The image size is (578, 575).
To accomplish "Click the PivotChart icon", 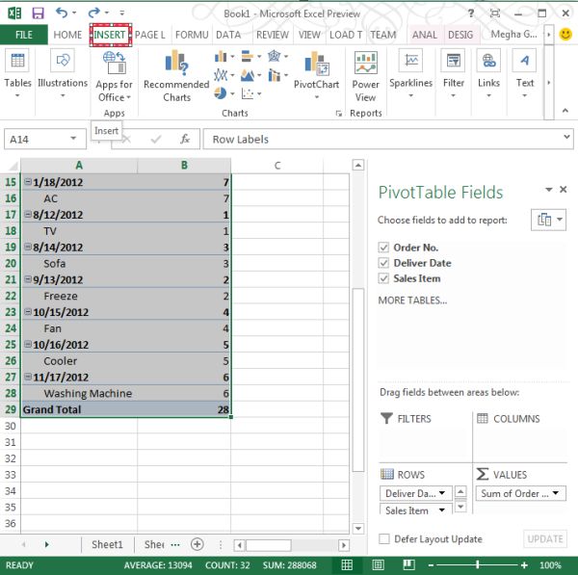I will (317, 63).
